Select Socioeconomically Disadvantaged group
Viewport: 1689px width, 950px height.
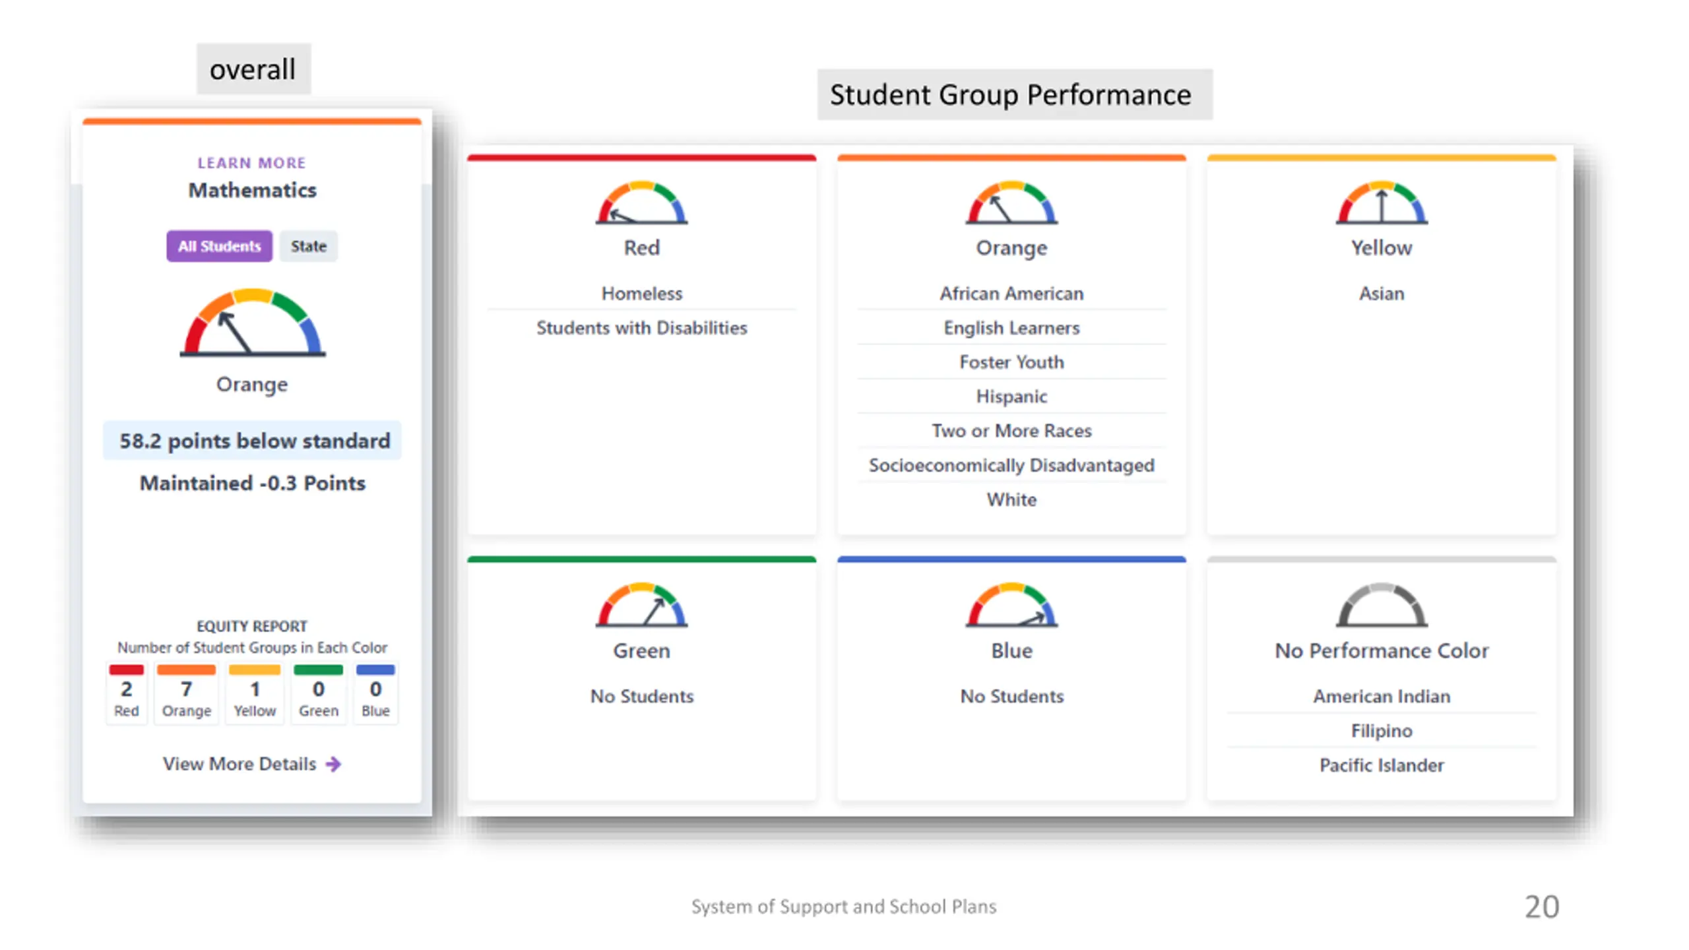pos(1011,465)
